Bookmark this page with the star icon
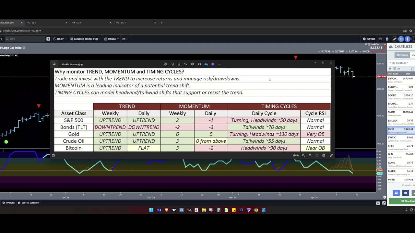Viewport: 415px width, 233px height. [x=411, y=31]
